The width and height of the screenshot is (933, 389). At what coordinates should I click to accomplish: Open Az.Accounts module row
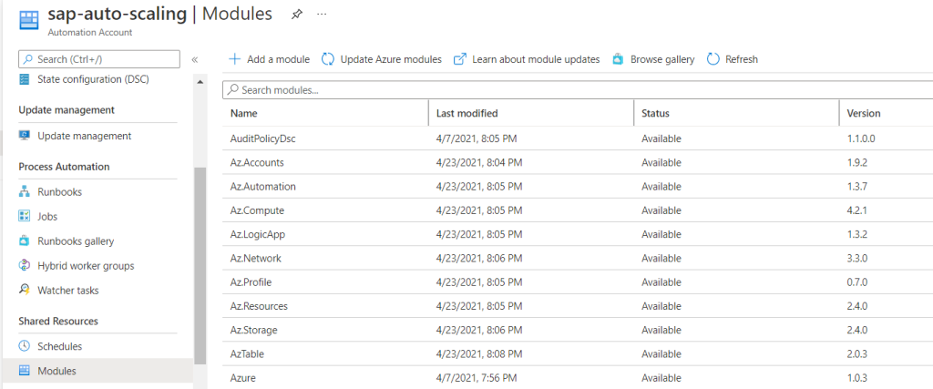[577, 162]
